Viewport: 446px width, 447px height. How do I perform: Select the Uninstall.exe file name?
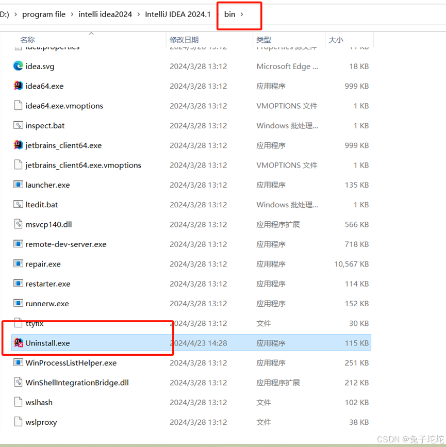[x=47, y=343]
